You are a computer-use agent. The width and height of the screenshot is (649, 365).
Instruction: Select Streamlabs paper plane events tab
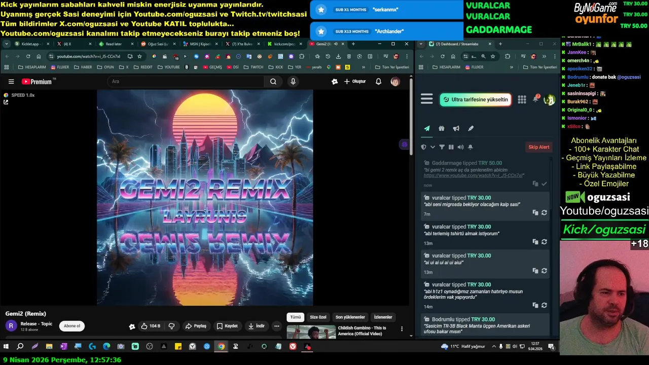[427, 128]
